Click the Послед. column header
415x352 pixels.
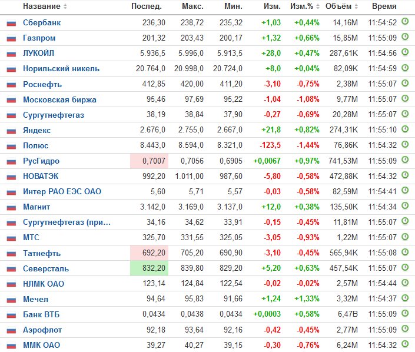147,6
